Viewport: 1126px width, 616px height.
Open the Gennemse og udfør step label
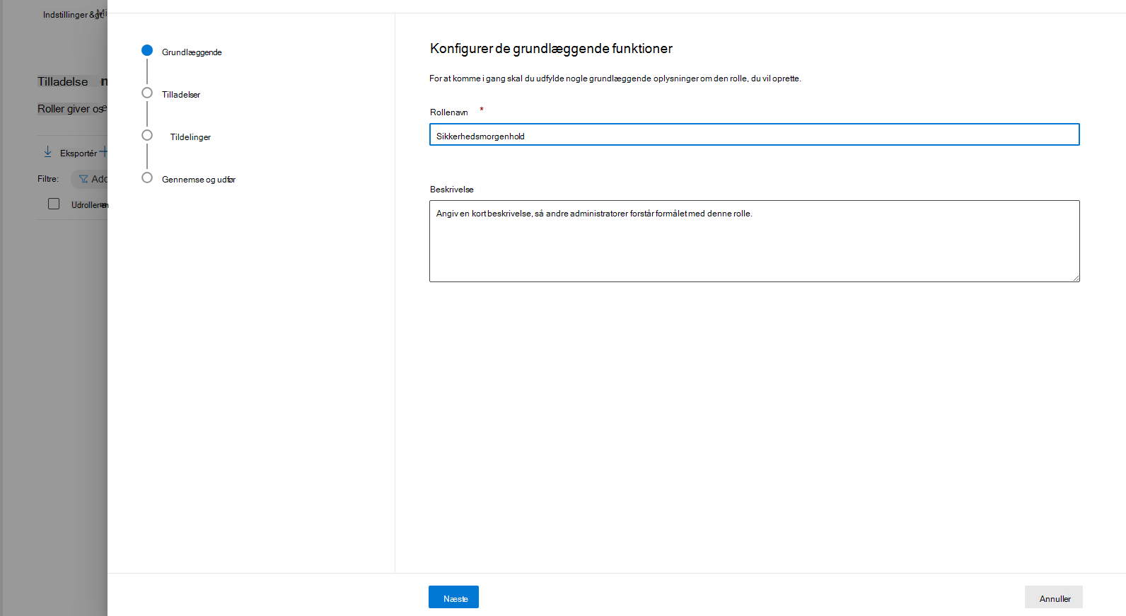click(199, 180)
